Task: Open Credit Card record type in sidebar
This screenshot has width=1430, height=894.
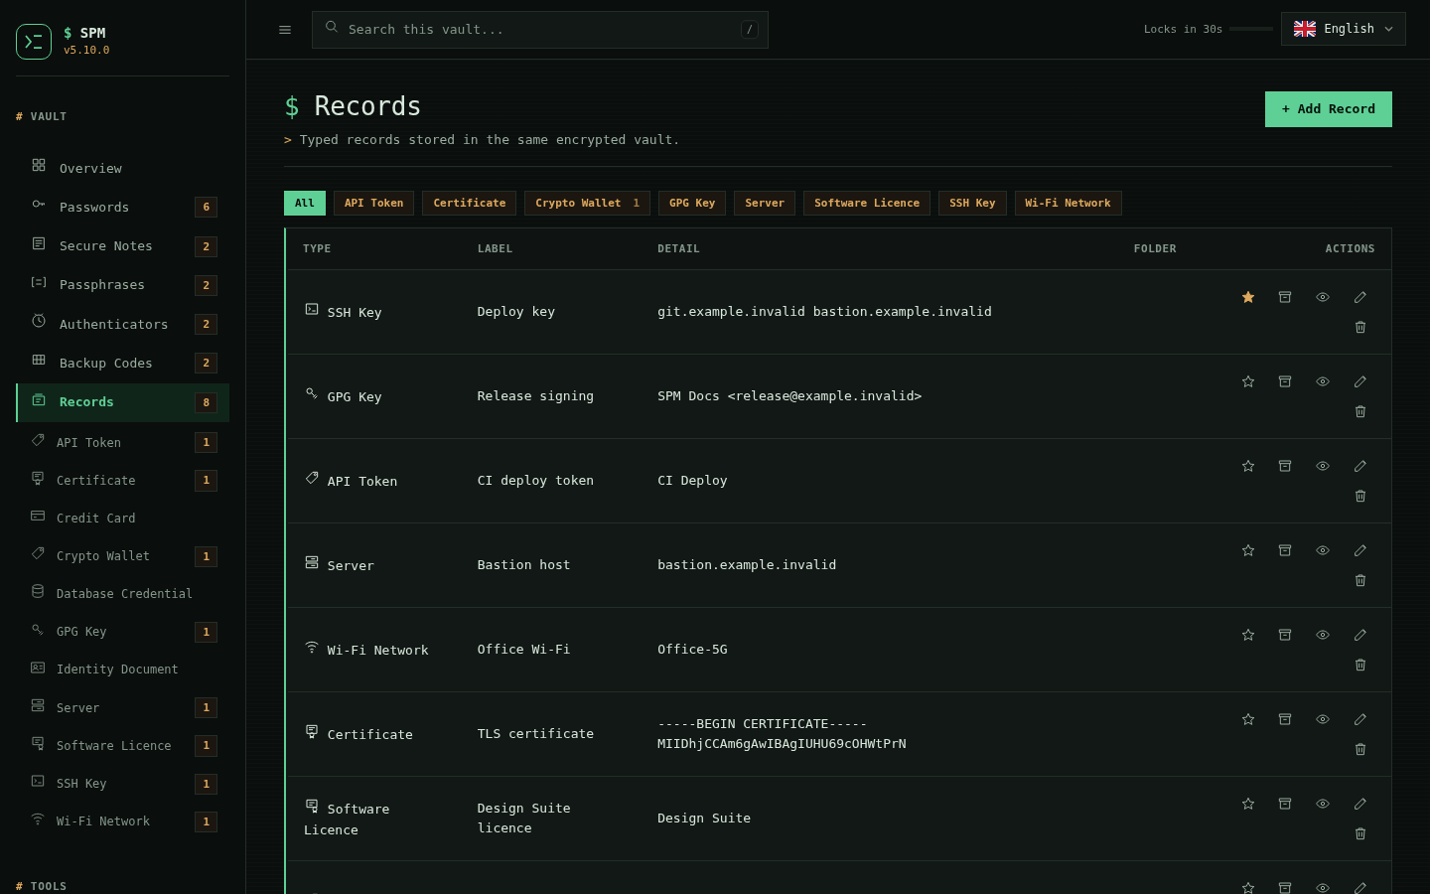Action: click(x=123, y=518)
